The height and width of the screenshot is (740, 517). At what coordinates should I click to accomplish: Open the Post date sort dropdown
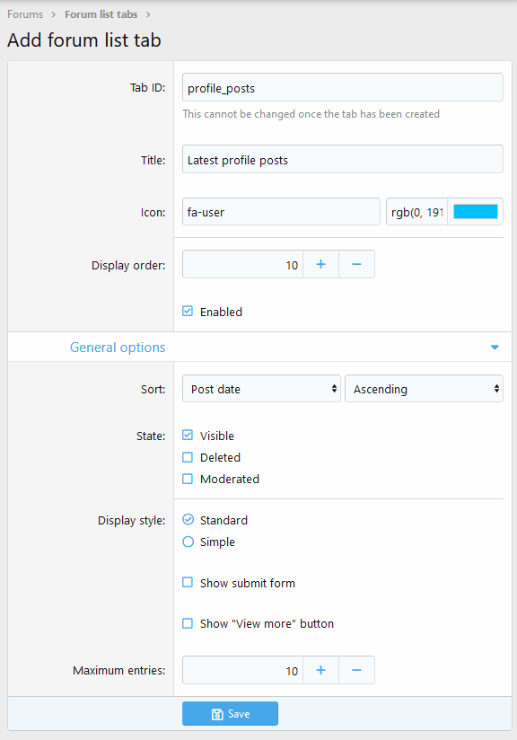coord(261,389)
